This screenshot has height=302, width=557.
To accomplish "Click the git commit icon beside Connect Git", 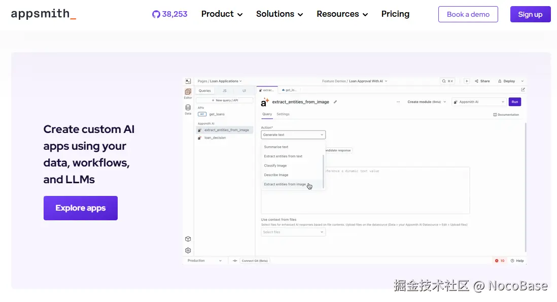I will click(235, 261).
